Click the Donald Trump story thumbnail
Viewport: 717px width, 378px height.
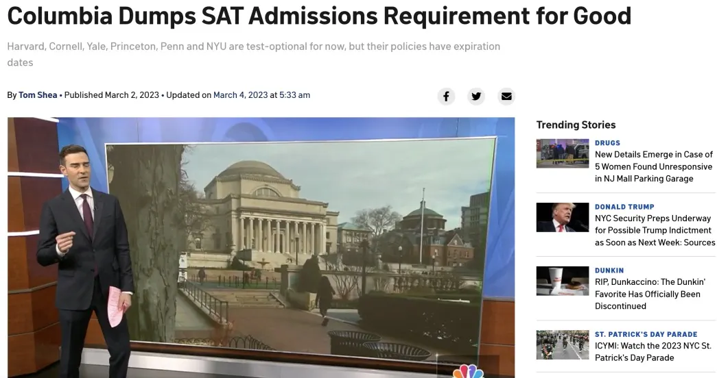(563, 217)
